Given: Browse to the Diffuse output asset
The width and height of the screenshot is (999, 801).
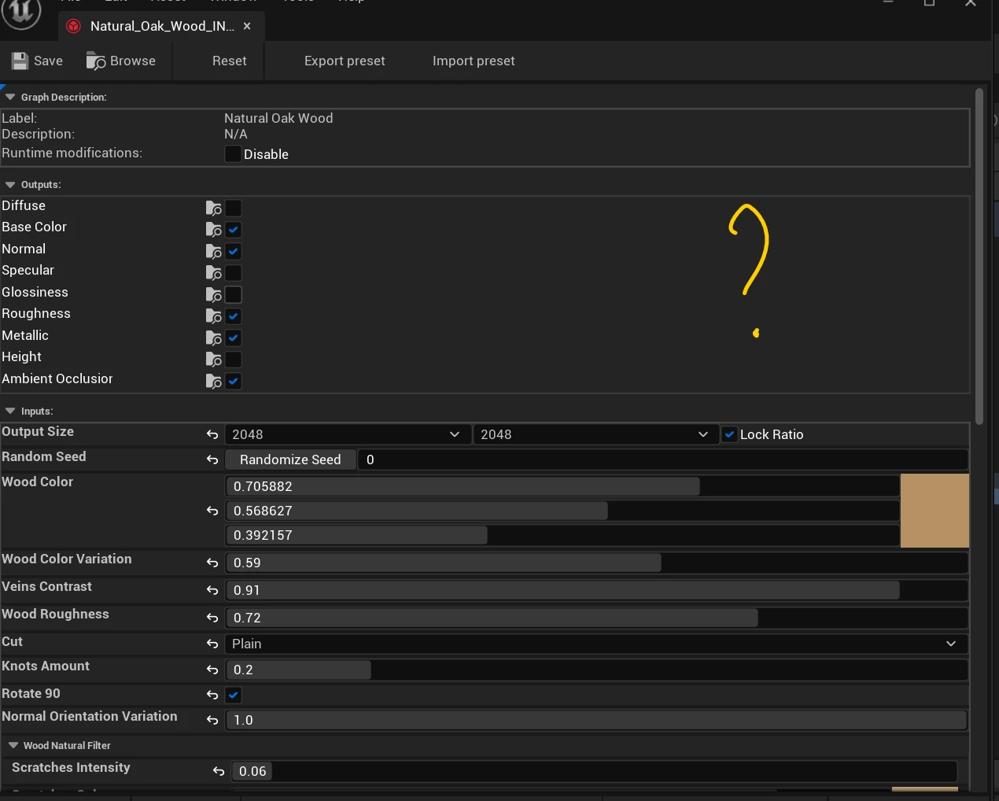Looking at the screenshot, I should click(213, 208).
